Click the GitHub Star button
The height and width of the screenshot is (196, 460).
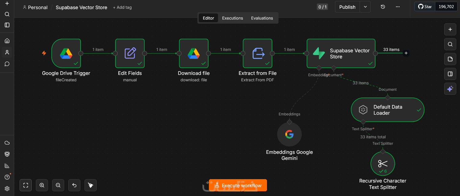coord(425,7)
